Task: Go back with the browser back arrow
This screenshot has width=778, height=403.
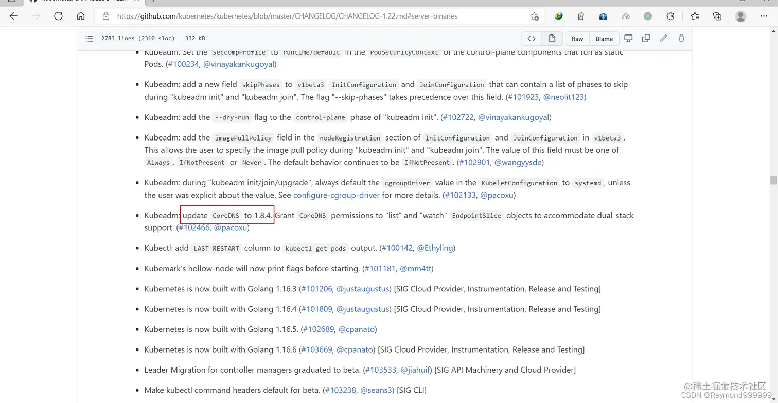Action: [x=14, y=16]
